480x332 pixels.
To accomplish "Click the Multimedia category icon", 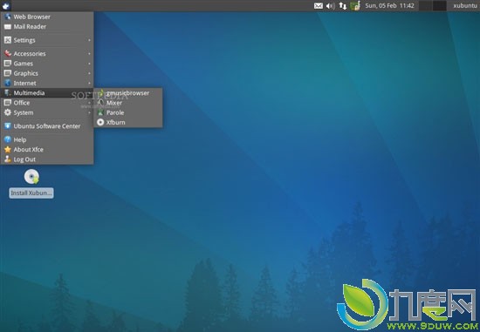I will 8,93.
